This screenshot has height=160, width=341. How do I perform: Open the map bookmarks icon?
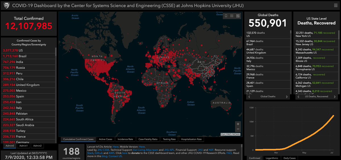(226, 16)
